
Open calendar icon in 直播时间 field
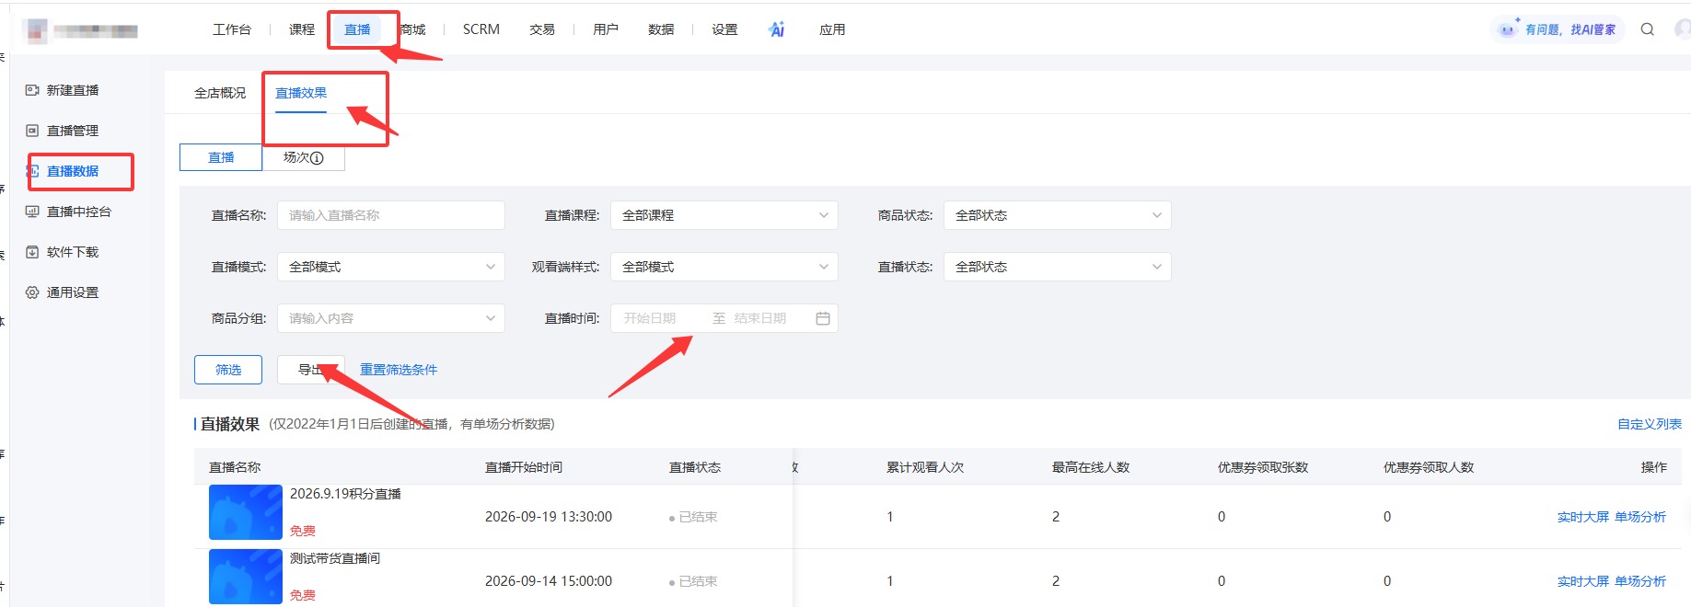[x=823, y=318]
